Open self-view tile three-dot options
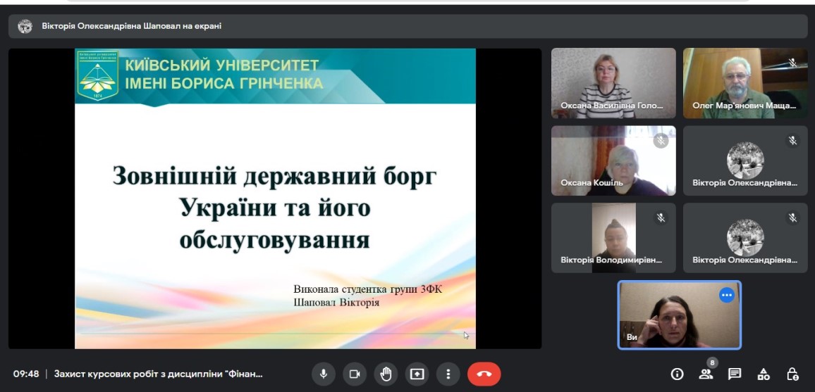815x392 pixels. tap(727, 295)
